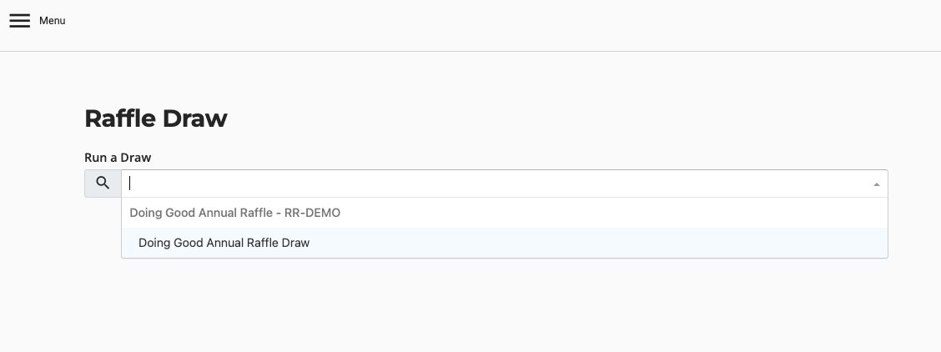This screenshot has height=352, width=941.
Task: Click the three-line icon beside Menu
Action: coord(19,21)
